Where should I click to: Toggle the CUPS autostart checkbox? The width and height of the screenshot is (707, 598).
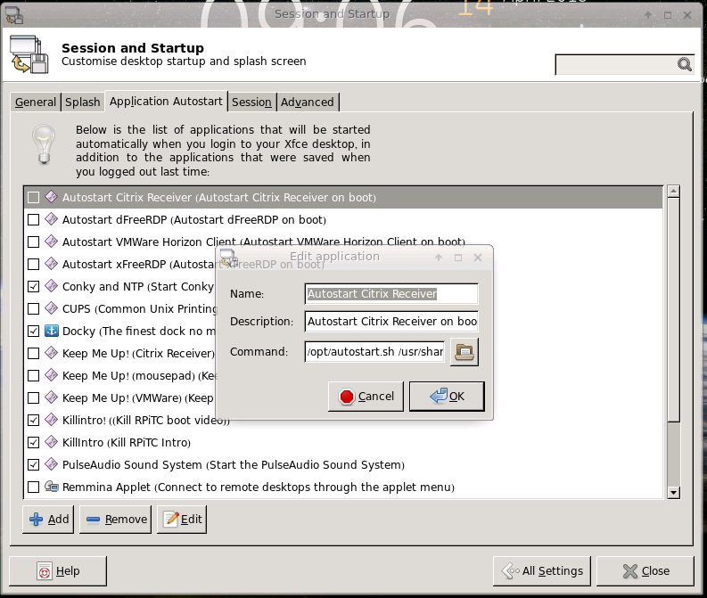[x=33, y=308]
